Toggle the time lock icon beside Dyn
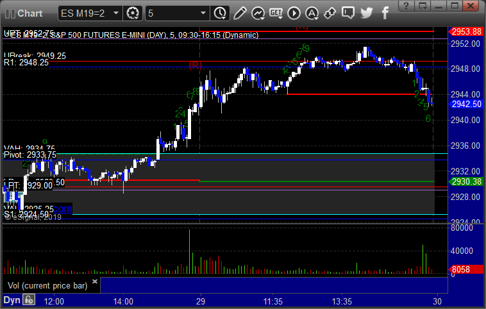 pos(29,300)
